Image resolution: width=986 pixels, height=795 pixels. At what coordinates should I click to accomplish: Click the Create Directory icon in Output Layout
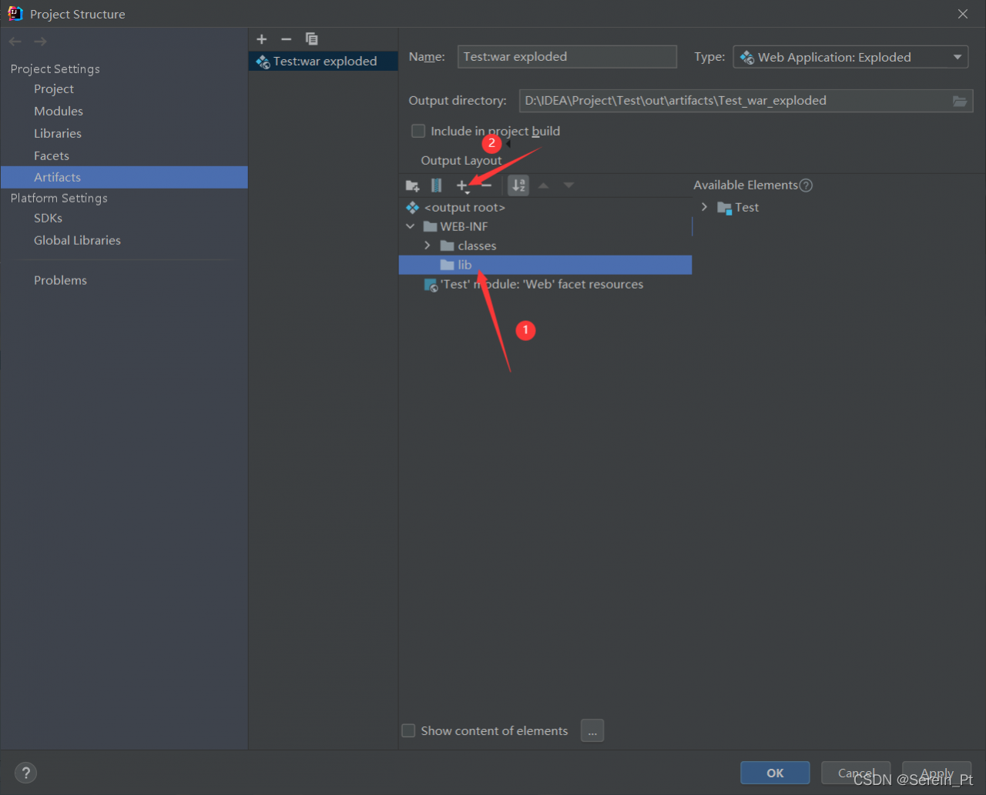coord(412,185)
